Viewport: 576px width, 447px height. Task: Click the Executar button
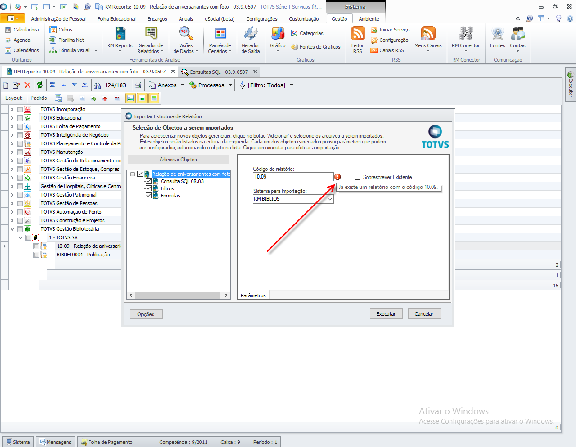386,314
